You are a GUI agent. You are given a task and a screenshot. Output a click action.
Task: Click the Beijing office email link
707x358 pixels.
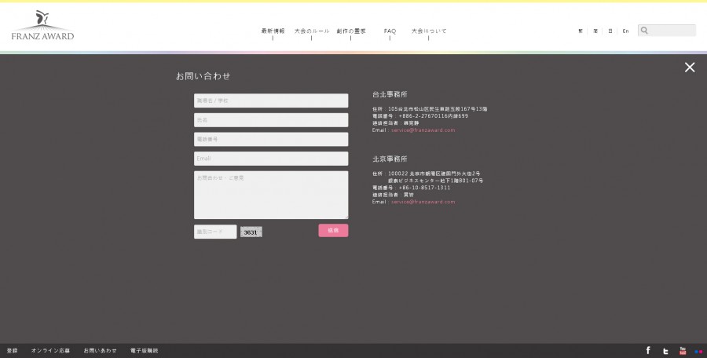(x=423, y=202)
